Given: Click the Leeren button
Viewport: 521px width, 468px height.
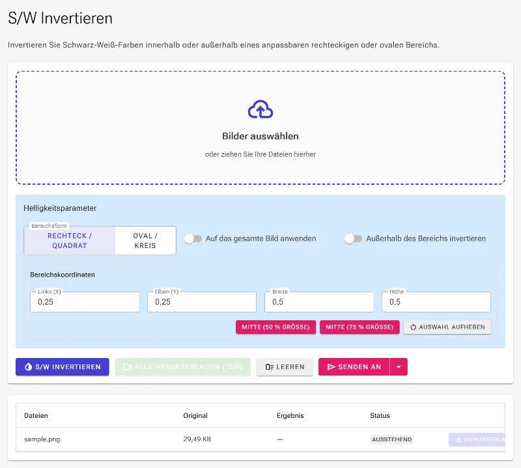Looking at the screenshot, I should (285, 366).
